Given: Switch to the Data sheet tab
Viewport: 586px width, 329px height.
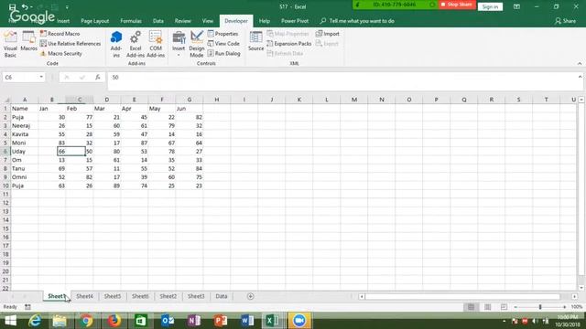Looking at the screenshot, I should point(222,296).
